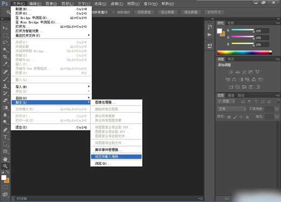Switch to the 色板 tab
The width and height of the screenshot is (281, 202).
tap(231, 22)
